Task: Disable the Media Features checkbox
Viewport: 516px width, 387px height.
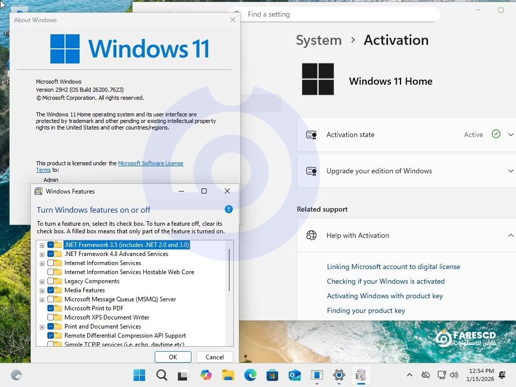Action: pyautogui.click(x=51, y=290)
